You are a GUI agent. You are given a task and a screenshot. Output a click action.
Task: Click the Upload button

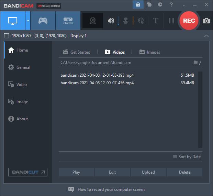pyautogui.click(x=148, y=172)
